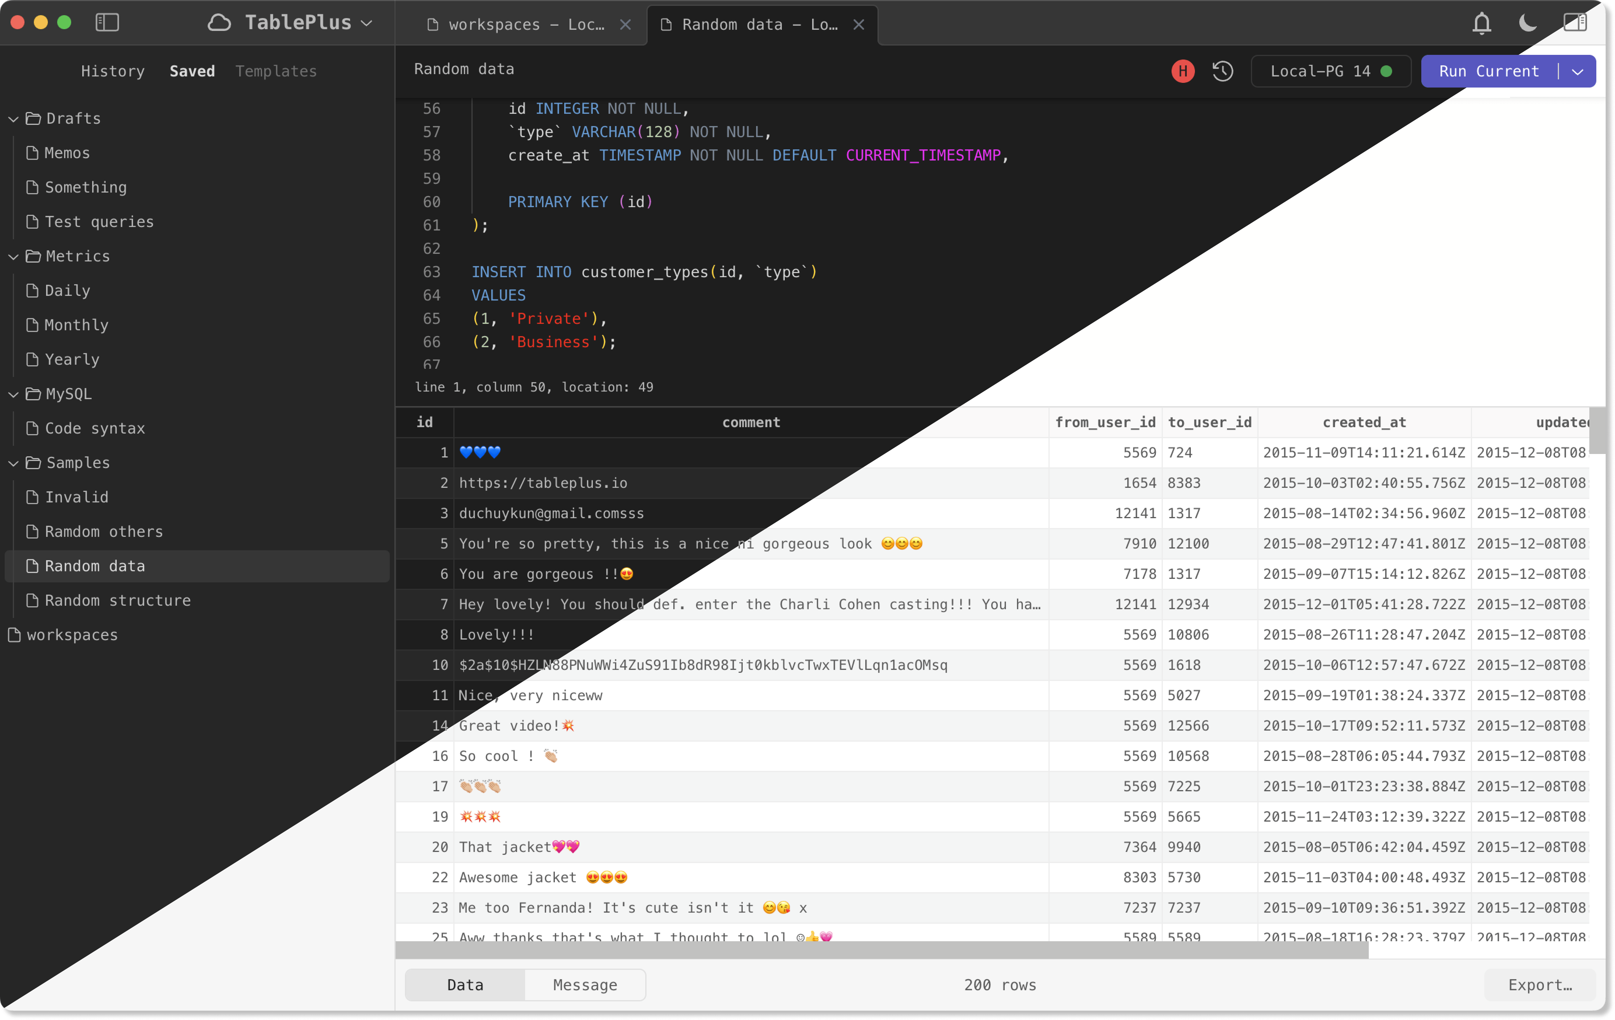Click the horizontal results scrollbar
The width and height of the screenshot is (1615, 1020).
click(x=881, y=950)
